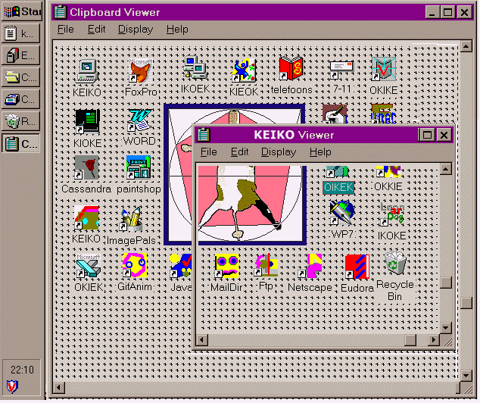
Task: Open the Eudora mail icon
Action: click(x=357, y=267)
